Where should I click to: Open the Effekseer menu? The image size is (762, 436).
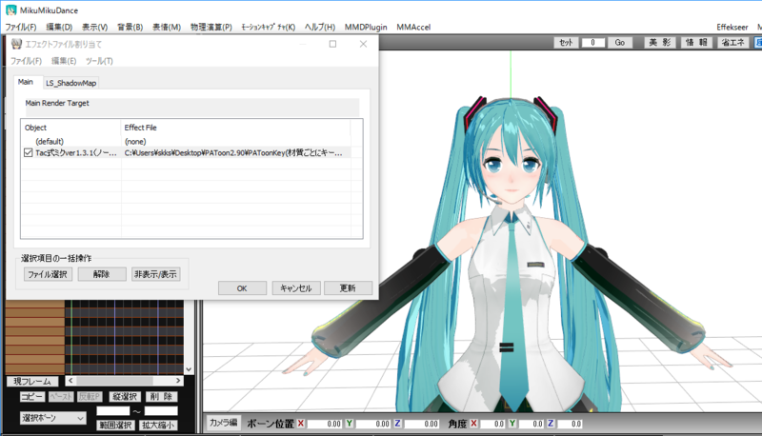coord(732,28)
